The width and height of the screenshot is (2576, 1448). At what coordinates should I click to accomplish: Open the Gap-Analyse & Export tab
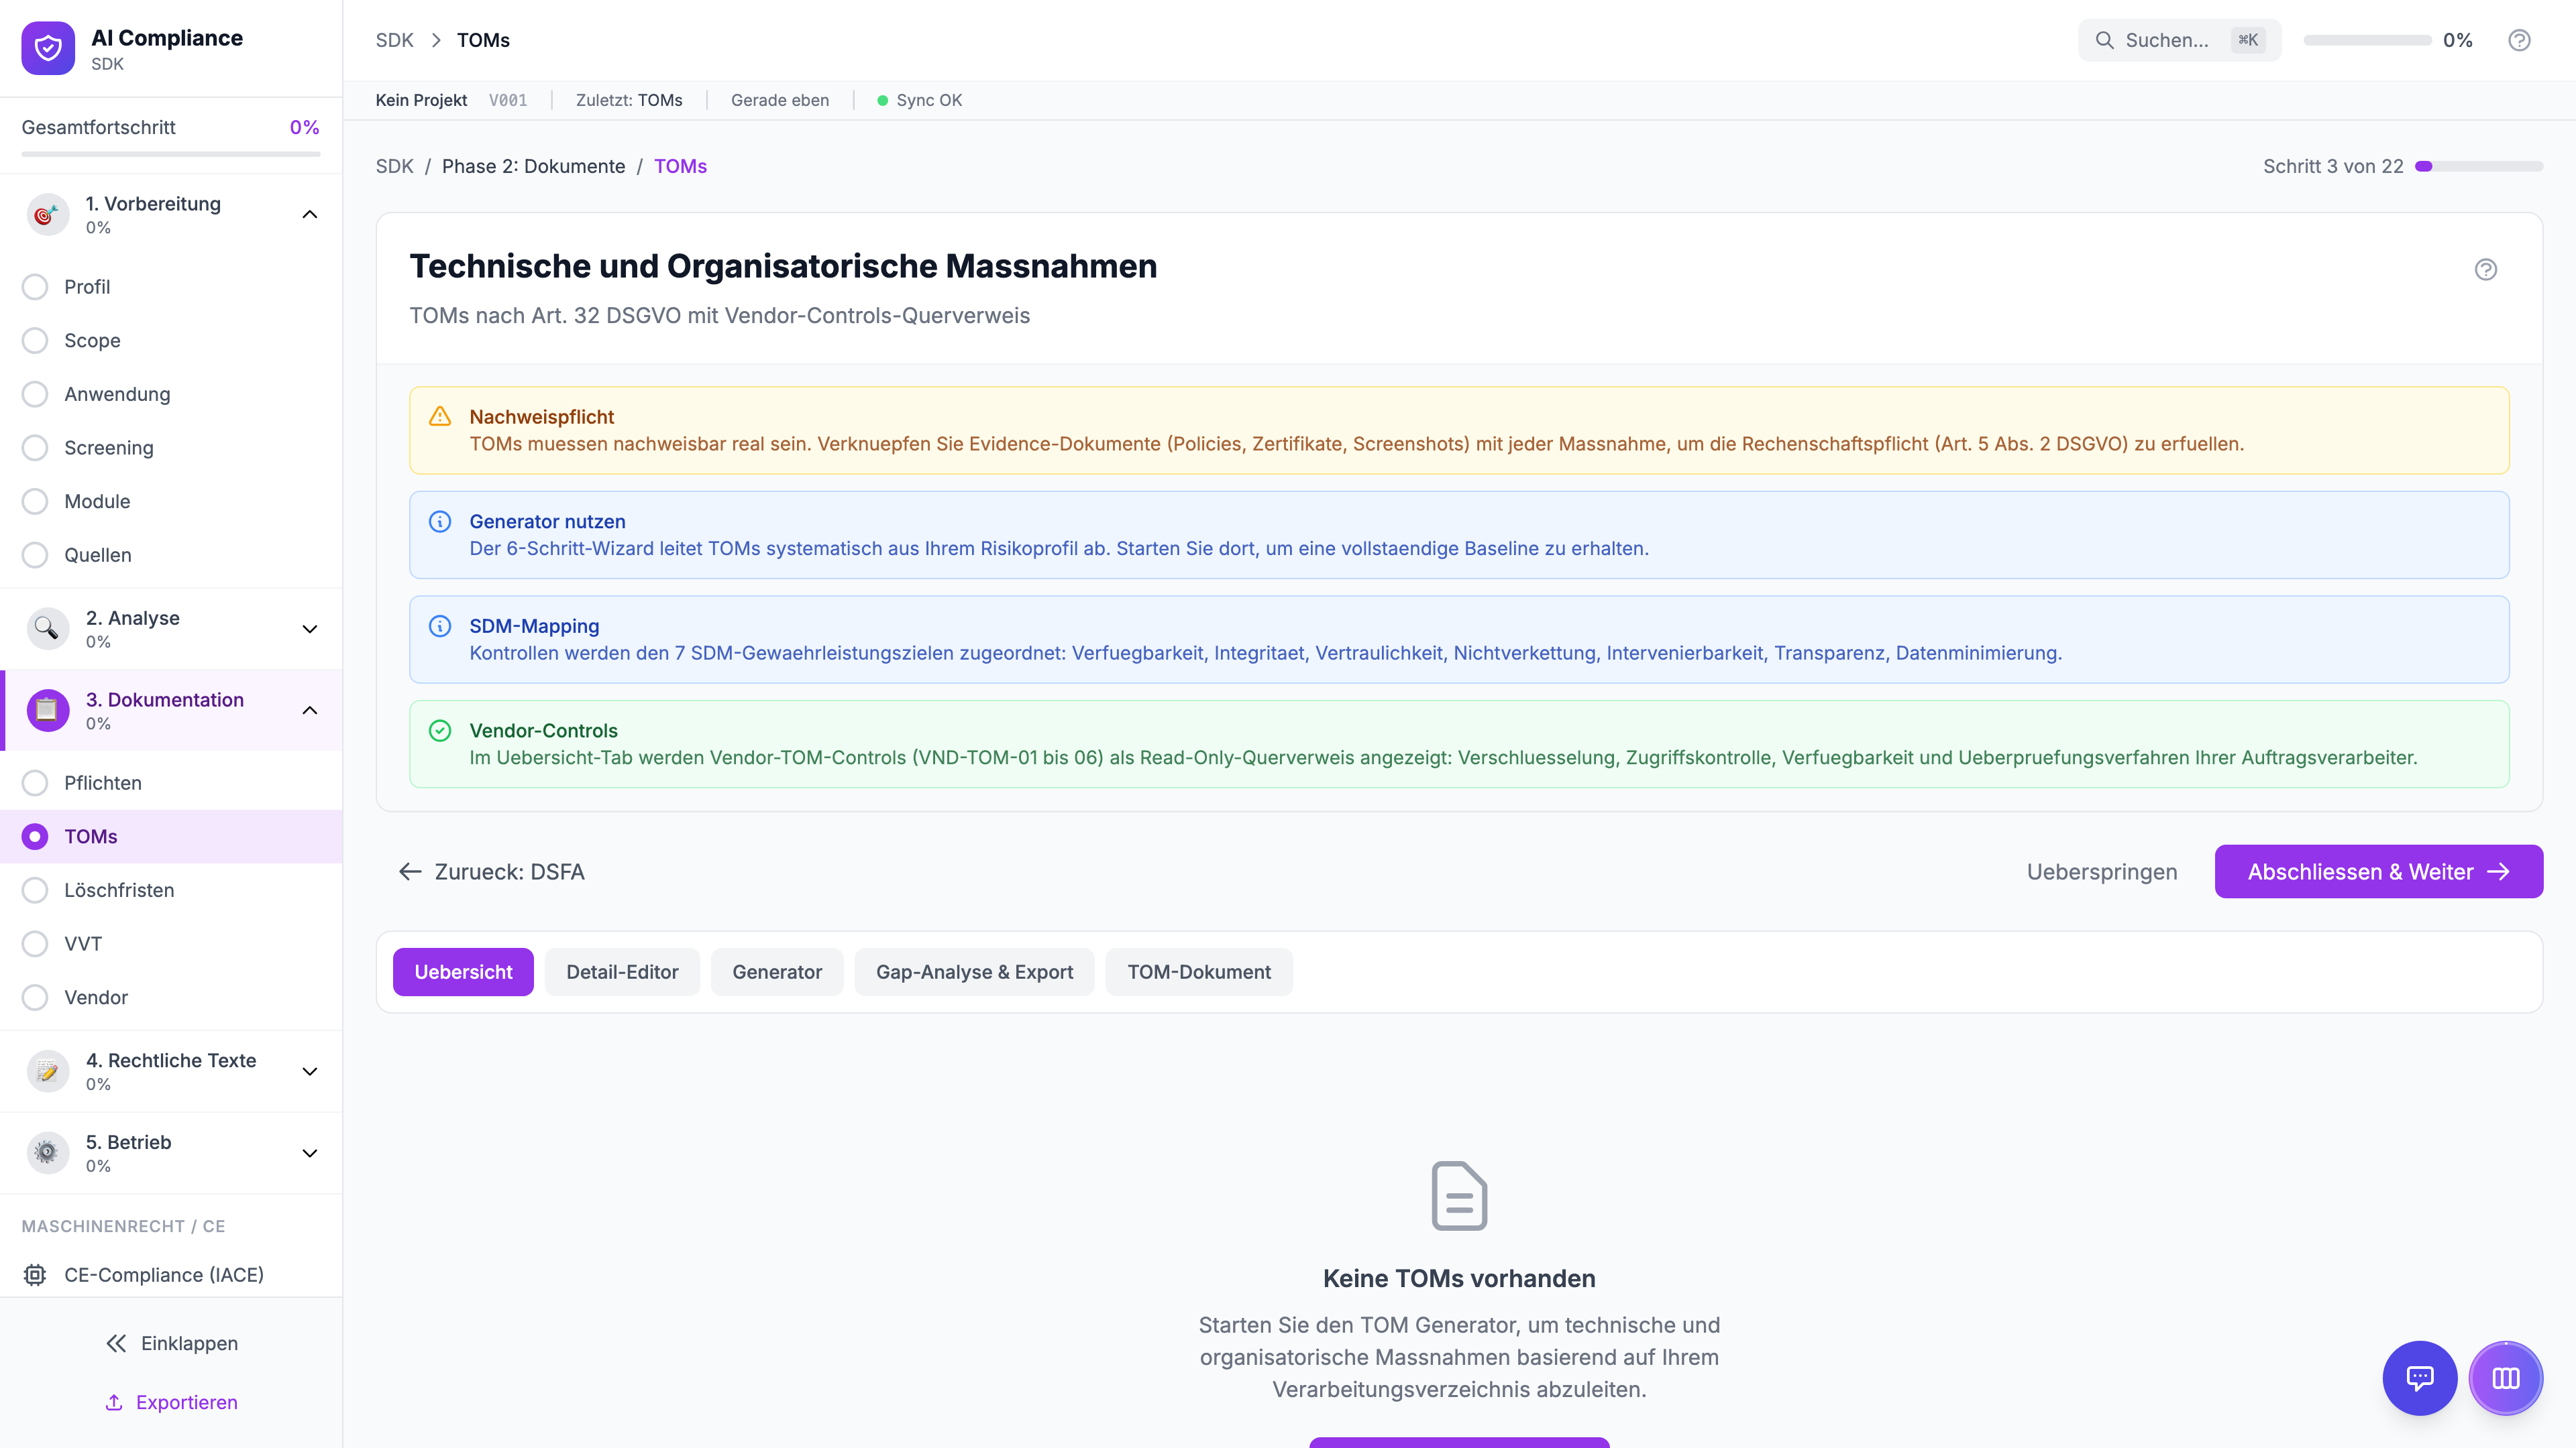point(974,972)
